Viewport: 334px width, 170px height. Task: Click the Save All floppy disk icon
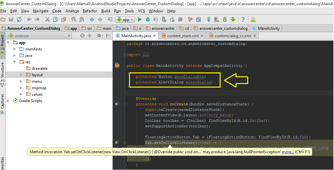(11, 20)
